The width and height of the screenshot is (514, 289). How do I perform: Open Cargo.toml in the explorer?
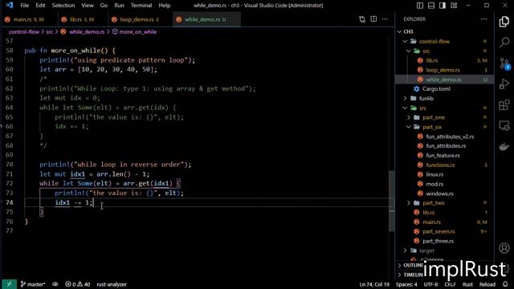444,89
